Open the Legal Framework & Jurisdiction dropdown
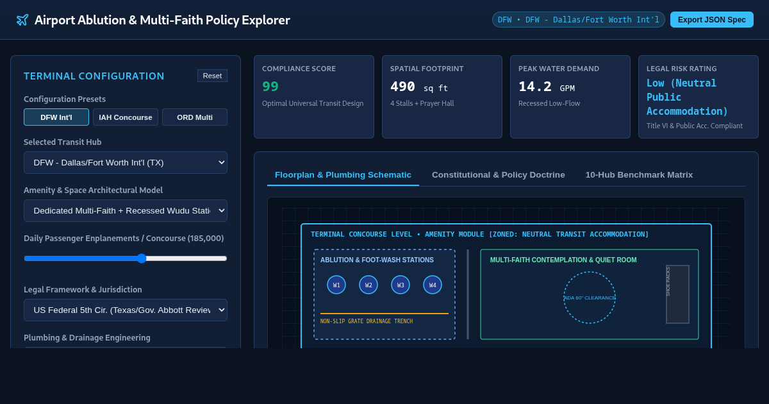 coord(126,310)
